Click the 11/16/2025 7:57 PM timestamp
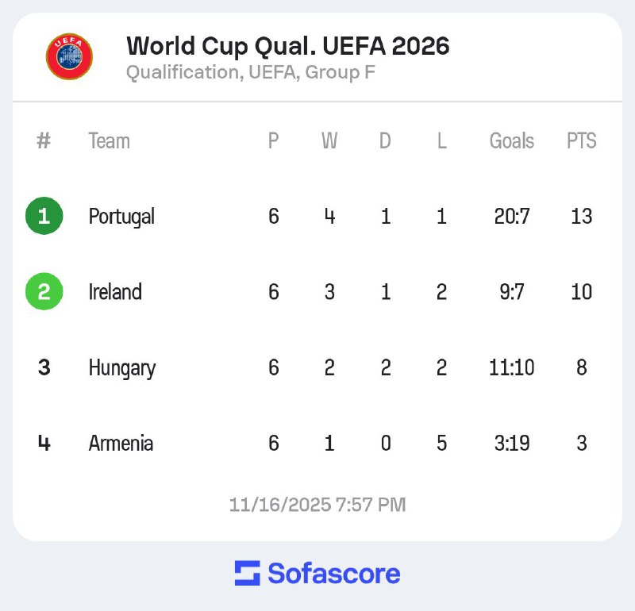Image resolution: width=635 pixels, height=611 pixels. (x=317, y=505)
